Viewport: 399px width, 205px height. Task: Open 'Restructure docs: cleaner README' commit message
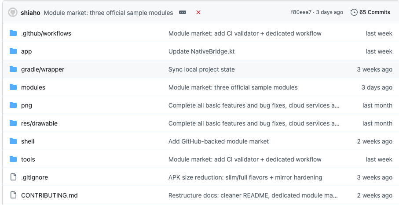[253, 195]
